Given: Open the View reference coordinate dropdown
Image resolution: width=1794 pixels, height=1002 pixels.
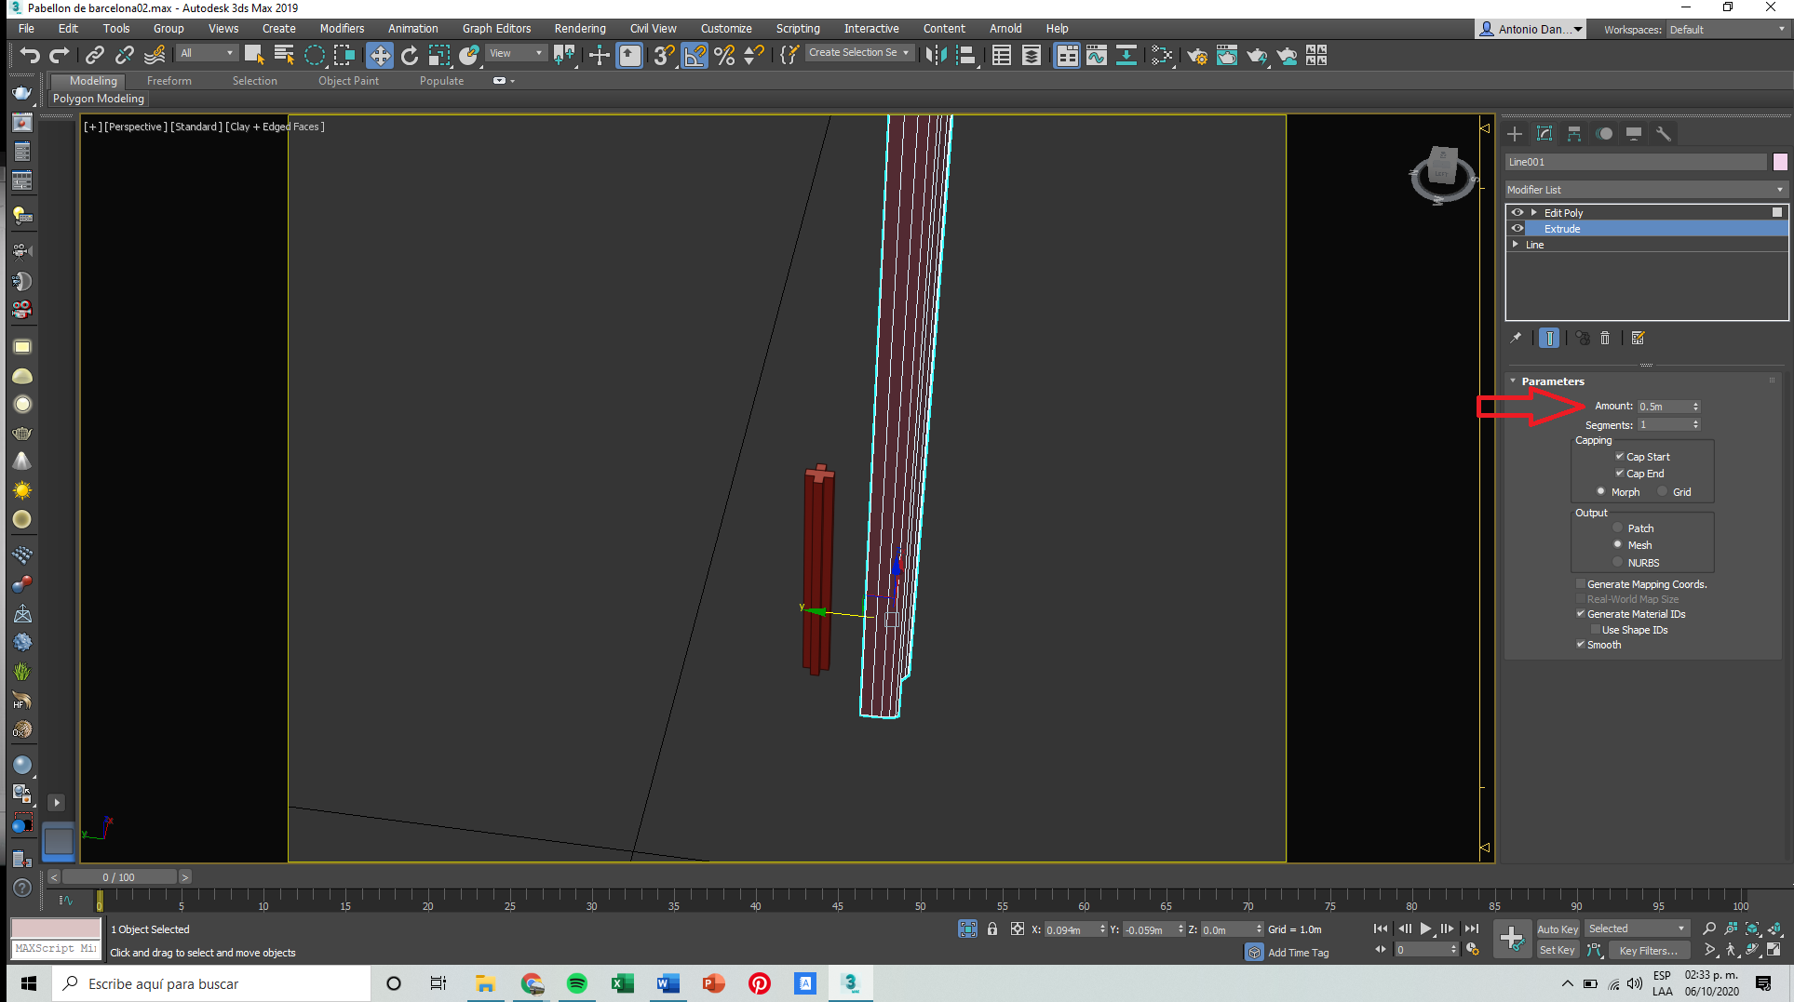Looking at the screenshot, I should 517,53.
